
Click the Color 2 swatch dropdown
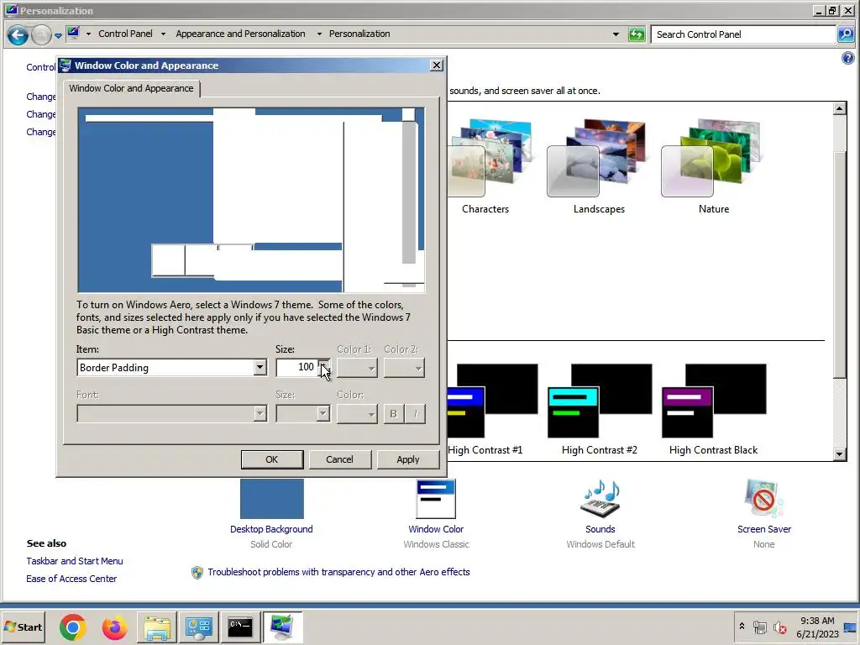[404, 368]
